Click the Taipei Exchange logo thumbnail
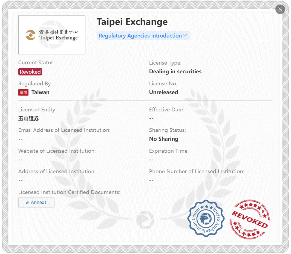This screenshot has width=291, height=254. [52, 35]
